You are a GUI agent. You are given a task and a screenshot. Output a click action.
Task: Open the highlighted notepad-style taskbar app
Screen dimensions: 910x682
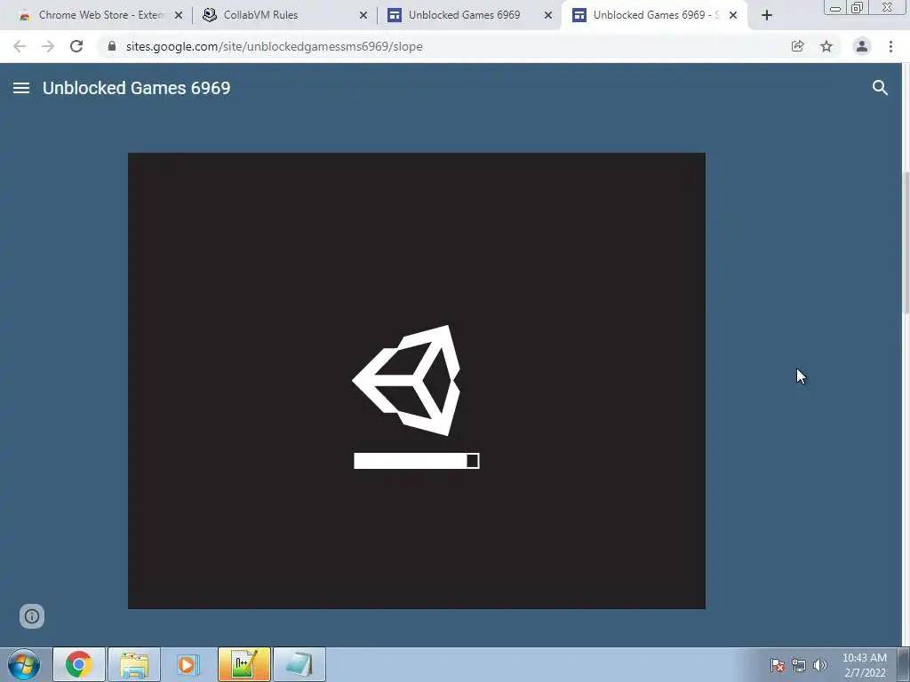click(x=243, y=664)
